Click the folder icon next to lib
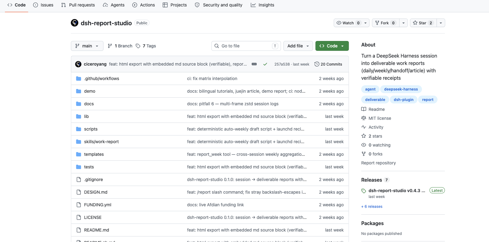489x242 pixels. coord(79,116)
